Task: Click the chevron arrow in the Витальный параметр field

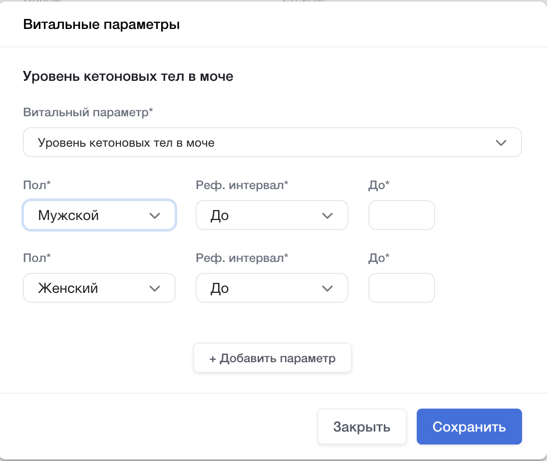Action: [x=501, y=143]
